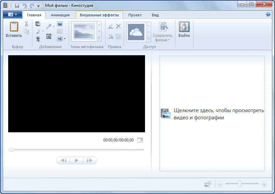Expand the AutoMovie themes gallery
This screenshot has width=275, height=194.
99,38
